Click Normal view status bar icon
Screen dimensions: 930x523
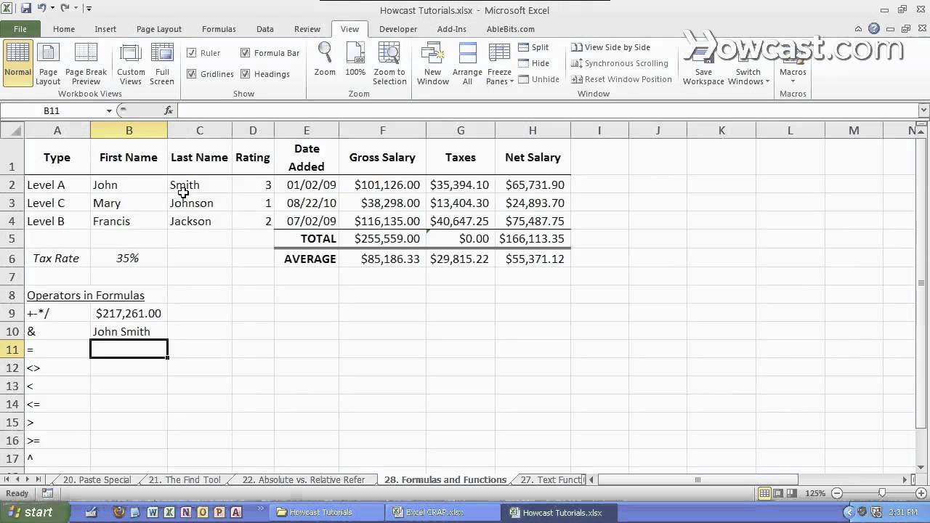764,493
